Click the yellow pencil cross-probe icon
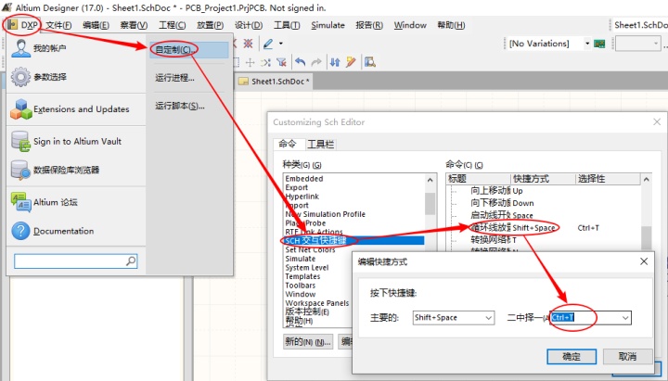Image resolution: width=668 pixels, height=381 pixels. tap(351, 63)
